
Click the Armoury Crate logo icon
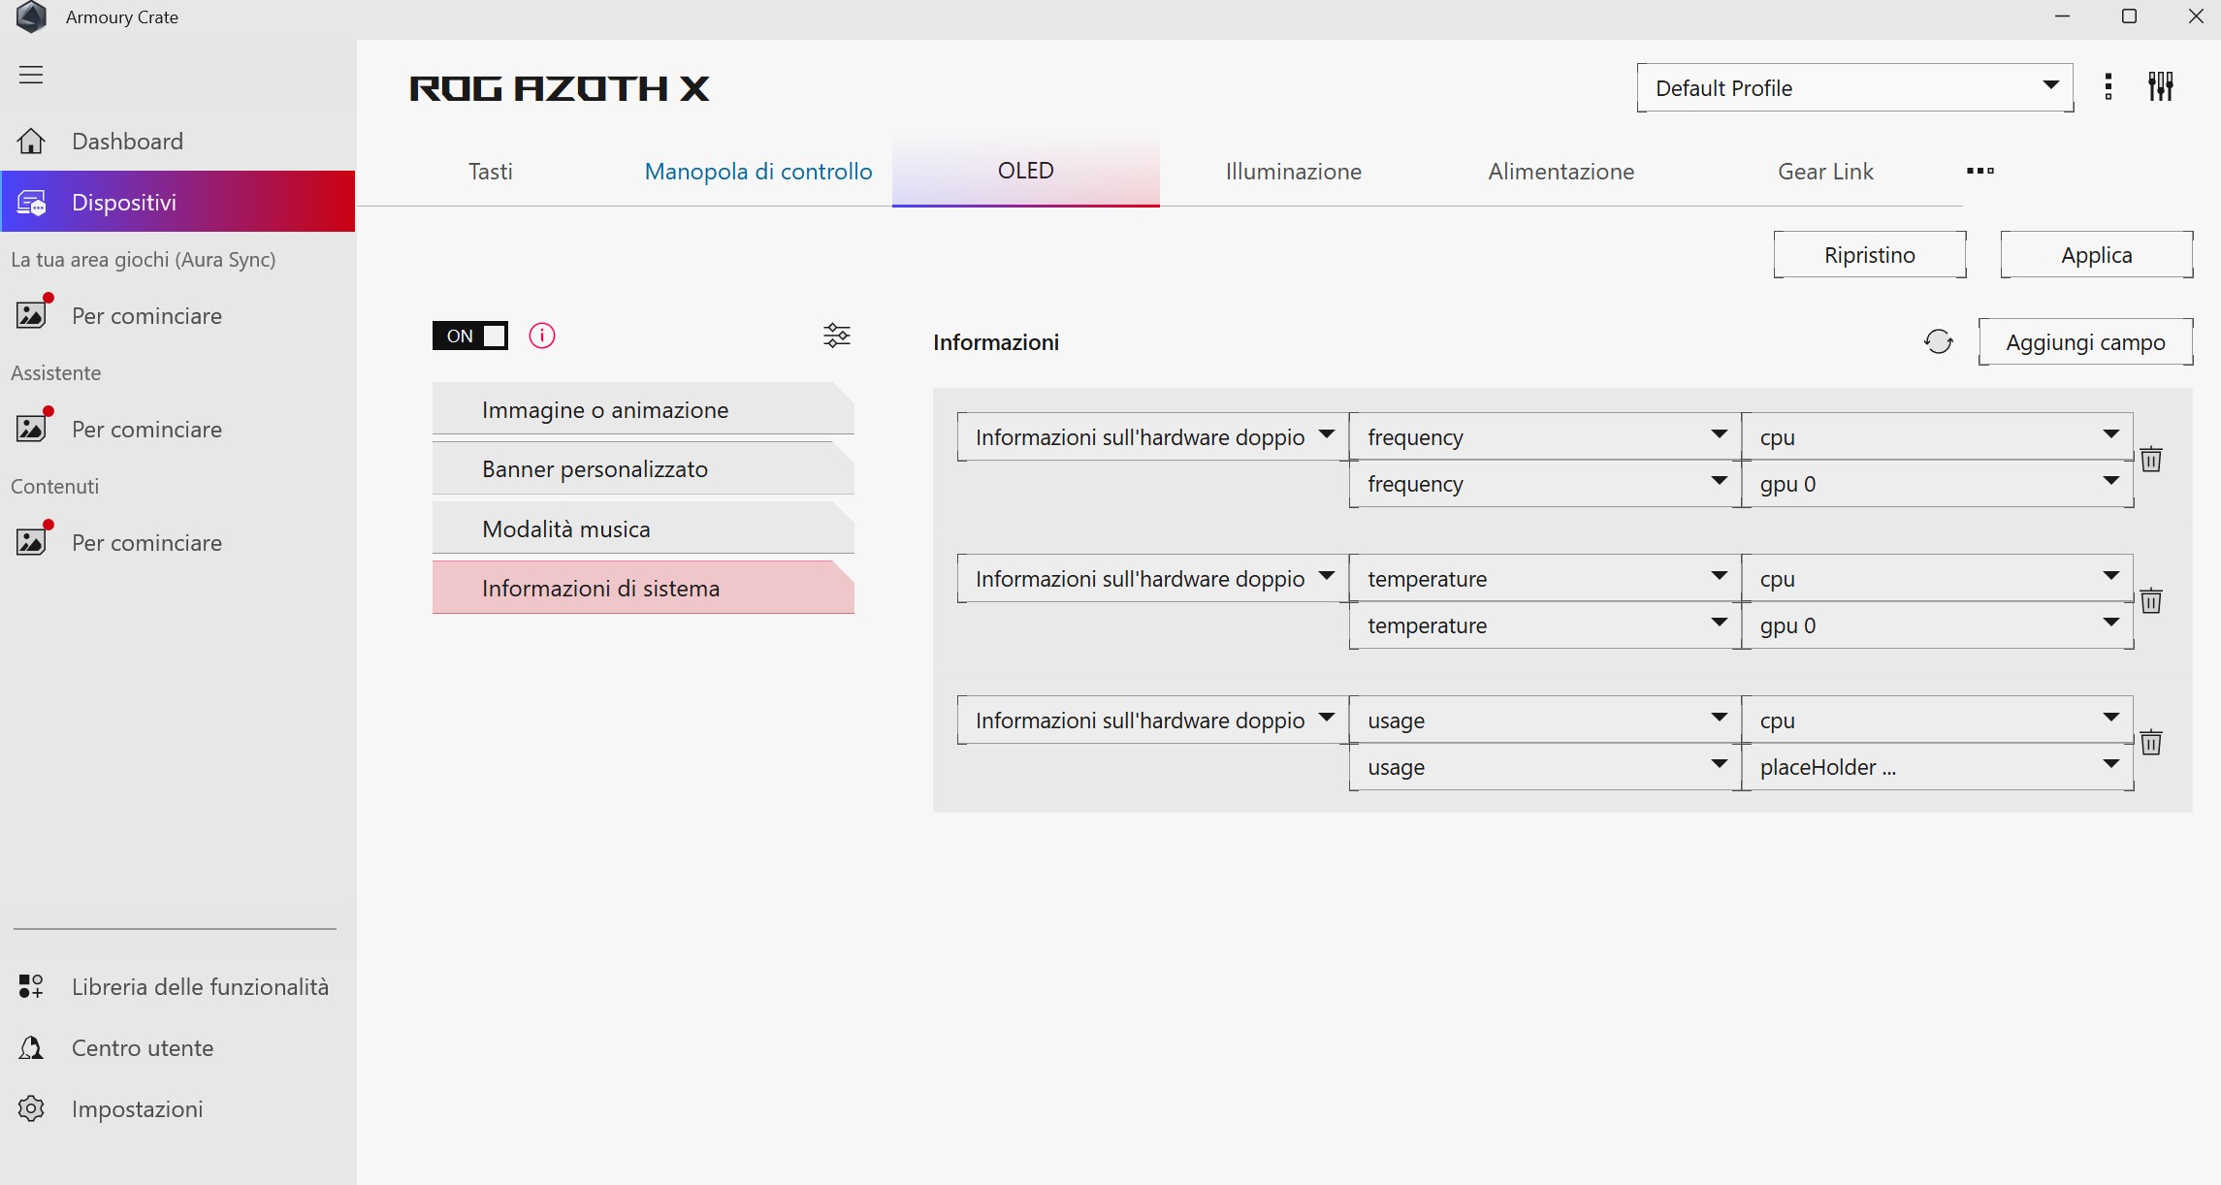click(x=31, y=16)
